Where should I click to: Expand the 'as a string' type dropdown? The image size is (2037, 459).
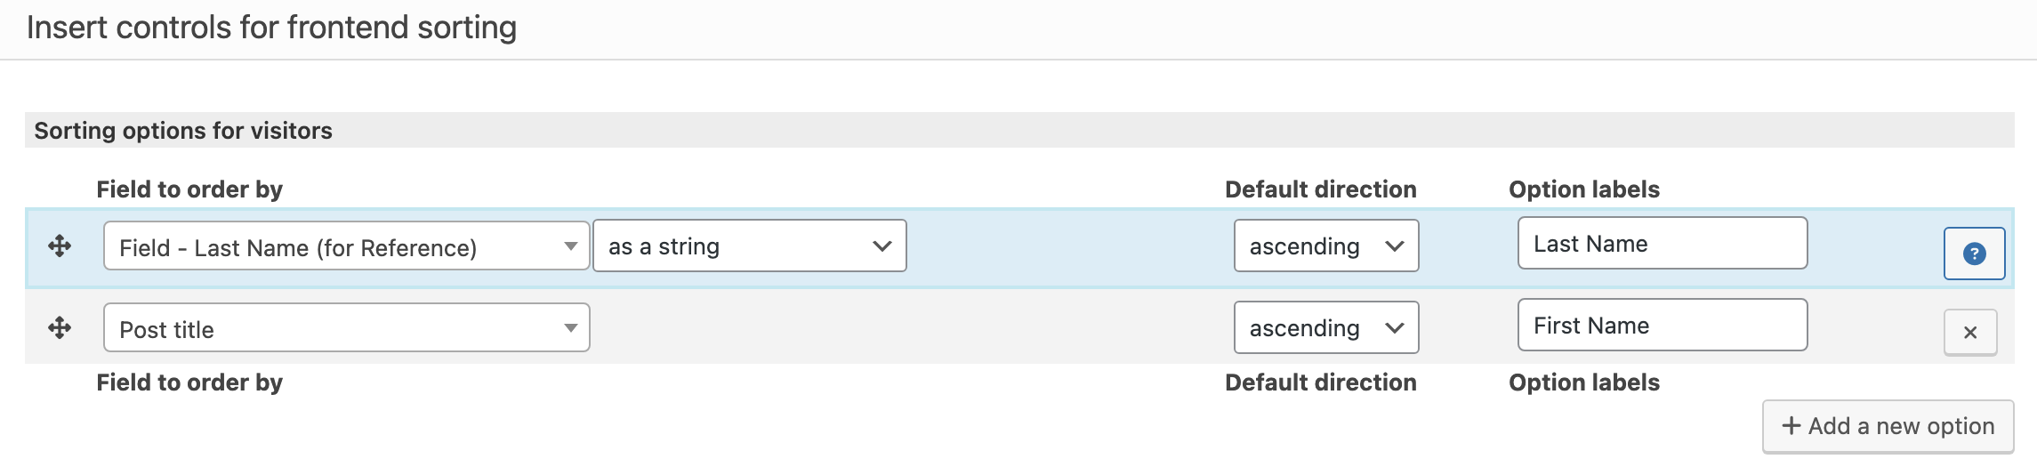pyautogui.click(x=749, y=246)
